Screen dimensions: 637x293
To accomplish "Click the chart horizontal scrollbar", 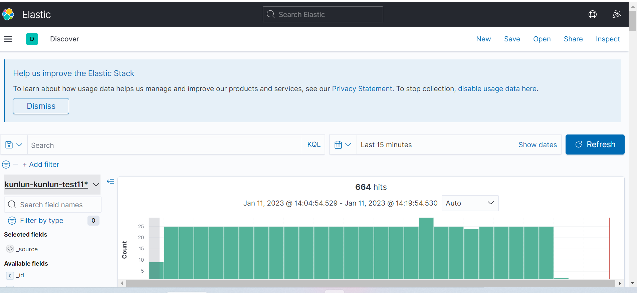I will 371,283.
